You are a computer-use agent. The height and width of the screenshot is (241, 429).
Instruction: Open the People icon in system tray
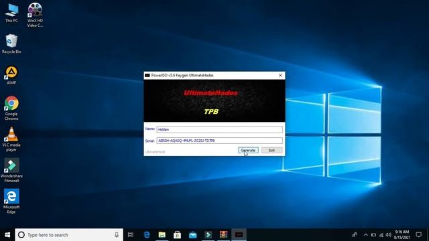[355, 235]
